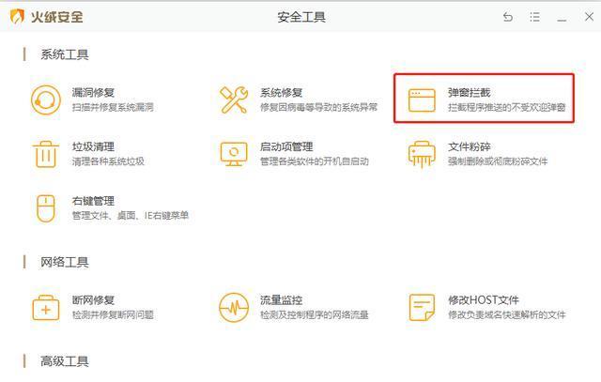Click the 系统工具 section heading
Viewport: 601px width, 382px height.
click(x=65, y=54)
